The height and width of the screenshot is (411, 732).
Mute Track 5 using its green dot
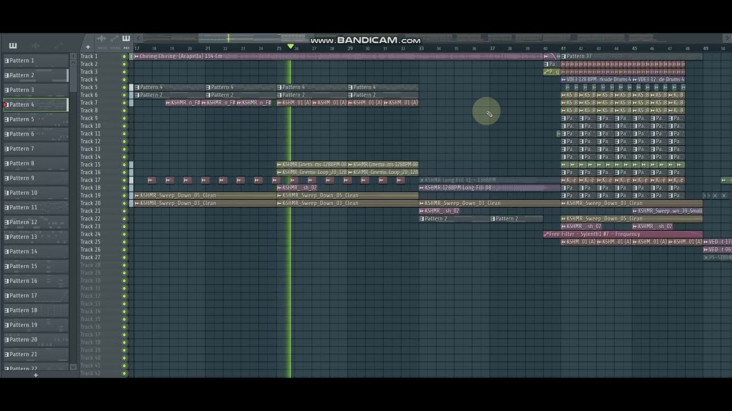point(124,87)
